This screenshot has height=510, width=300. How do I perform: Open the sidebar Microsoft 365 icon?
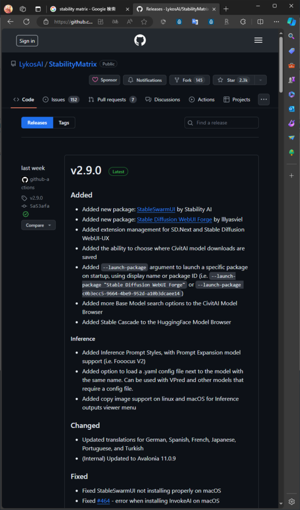pos(292,94)
